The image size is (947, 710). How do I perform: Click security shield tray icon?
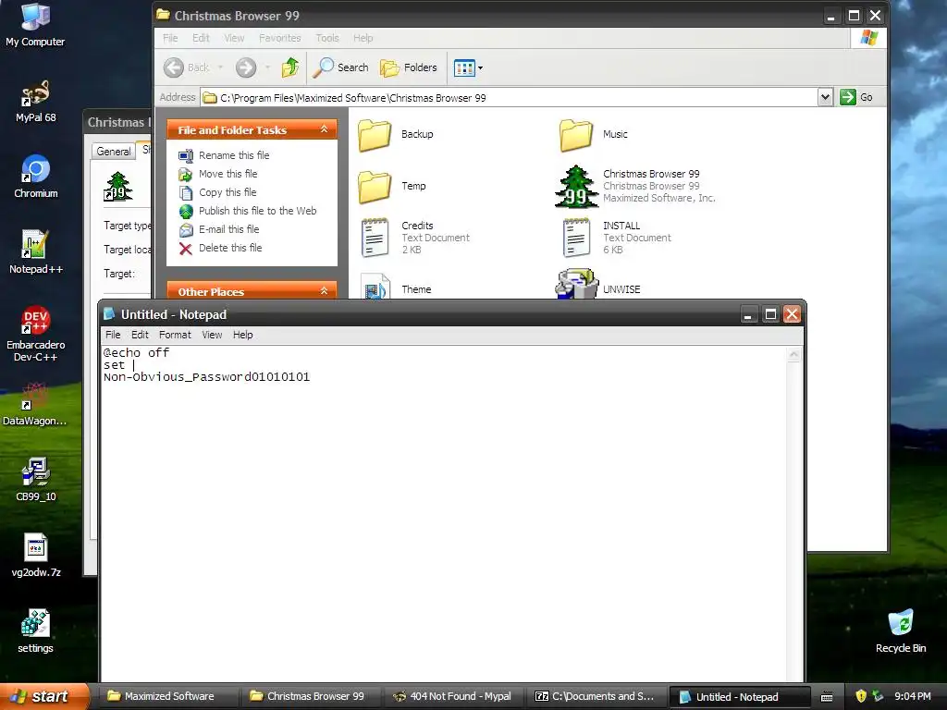861,696
